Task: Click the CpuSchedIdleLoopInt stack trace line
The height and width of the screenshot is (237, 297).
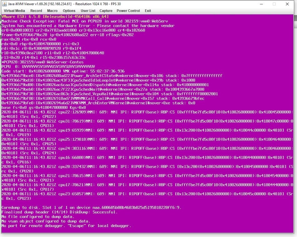Action: 98,80
